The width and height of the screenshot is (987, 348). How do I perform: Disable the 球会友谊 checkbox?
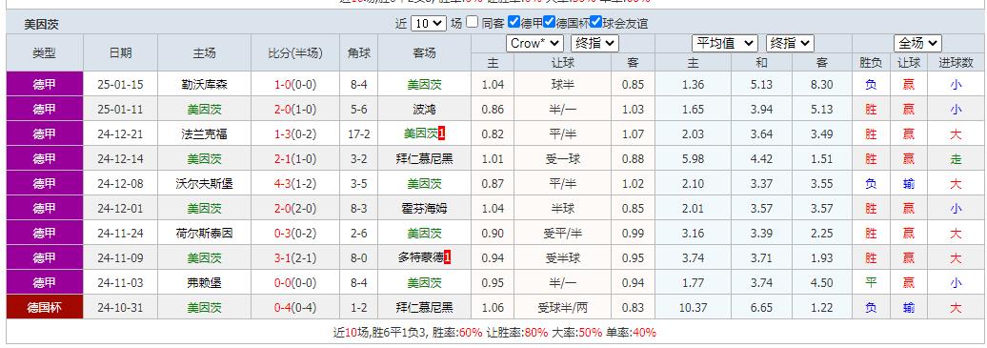coord(596,22)
